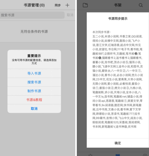Tap 同步 in the 书源管理 header
149x156 pixels.
point(58,5)
